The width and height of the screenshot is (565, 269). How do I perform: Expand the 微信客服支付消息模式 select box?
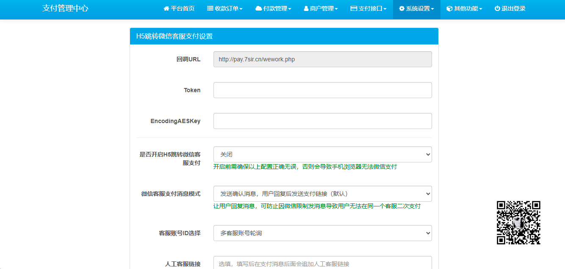322,194
